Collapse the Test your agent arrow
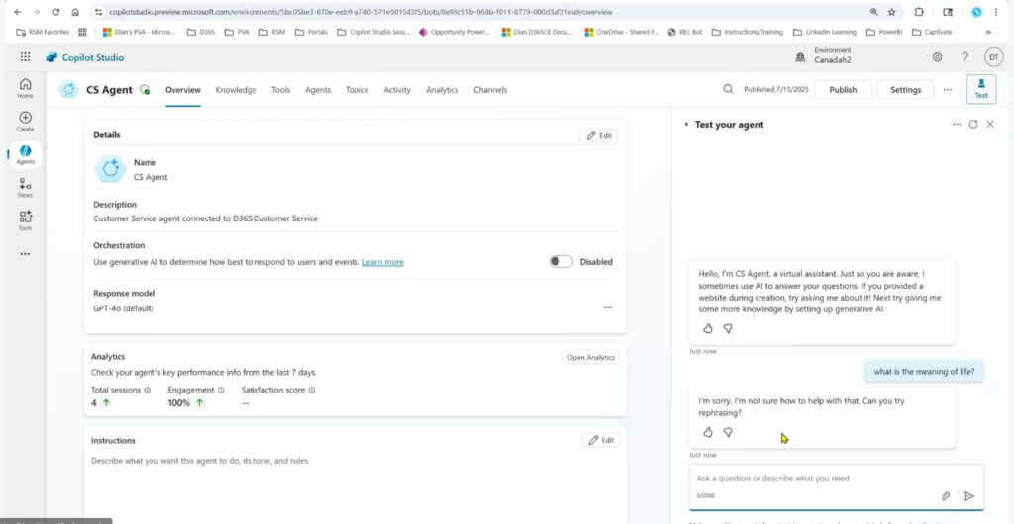This screenshot has height=524, width=1014. tap(686, 124)
